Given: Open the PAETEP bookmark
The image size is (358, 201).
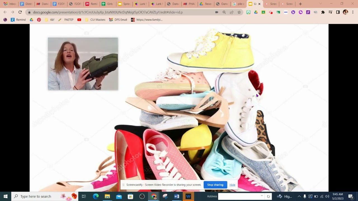Looking at the screenshot, I should (66, 20).
